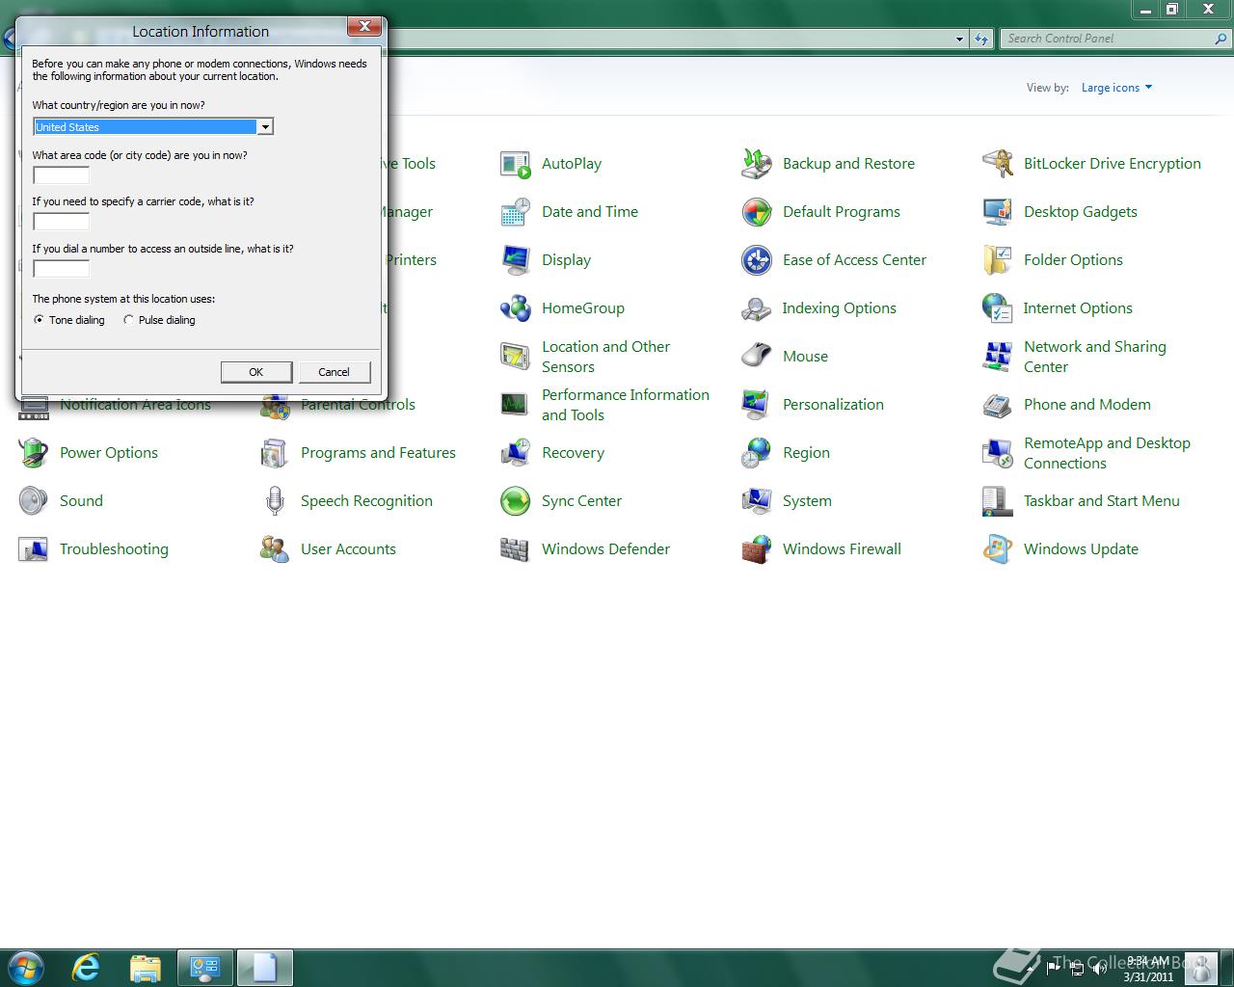Open the Sound speaker icon

(x=34, y=501)
